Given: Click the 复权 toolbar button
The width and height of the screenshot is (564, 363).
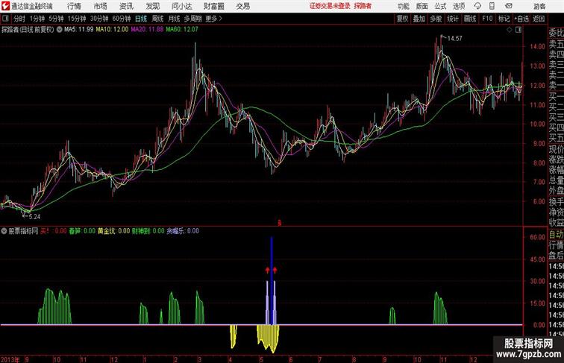Looking at the screenshot, I should click(x=402, y=19).
